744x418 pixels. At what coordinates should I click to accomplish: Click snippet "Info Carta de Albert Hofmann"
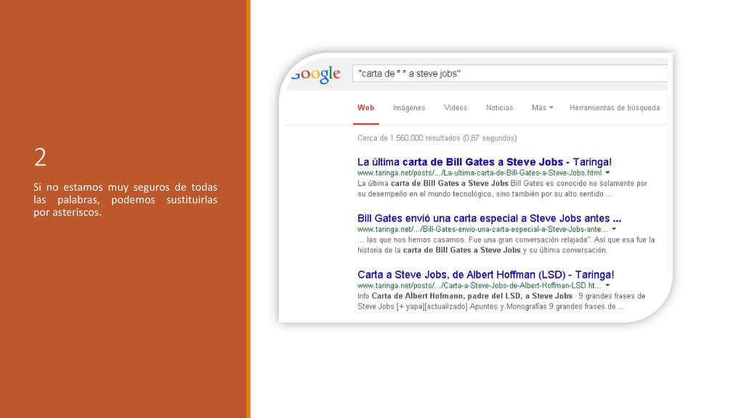[x=501, y=301]
